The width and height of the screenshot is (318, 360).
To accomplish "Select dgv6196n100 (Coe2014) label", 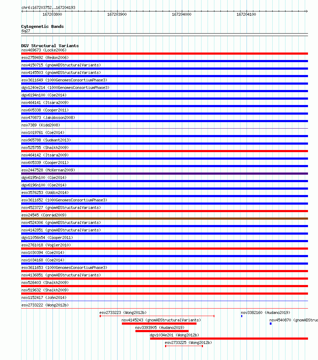I will coord(44,185).
